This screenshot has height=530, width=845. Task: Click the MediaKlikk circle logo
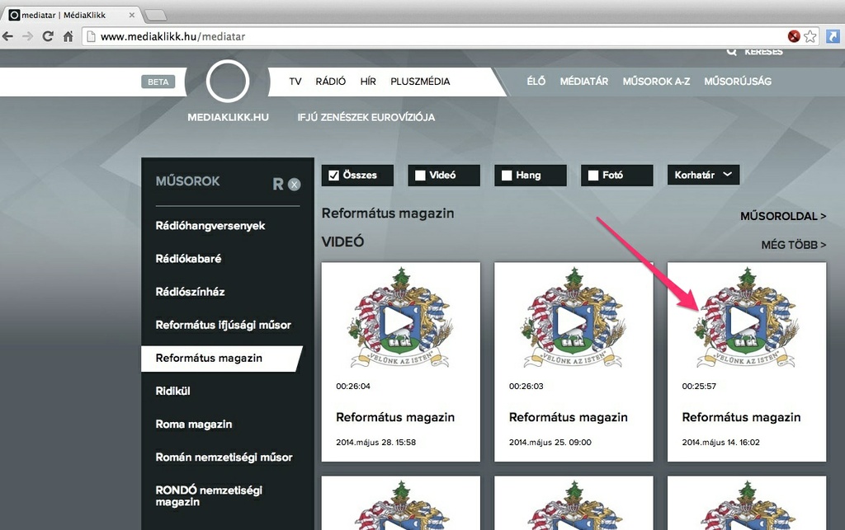click(x=228, y=82)
